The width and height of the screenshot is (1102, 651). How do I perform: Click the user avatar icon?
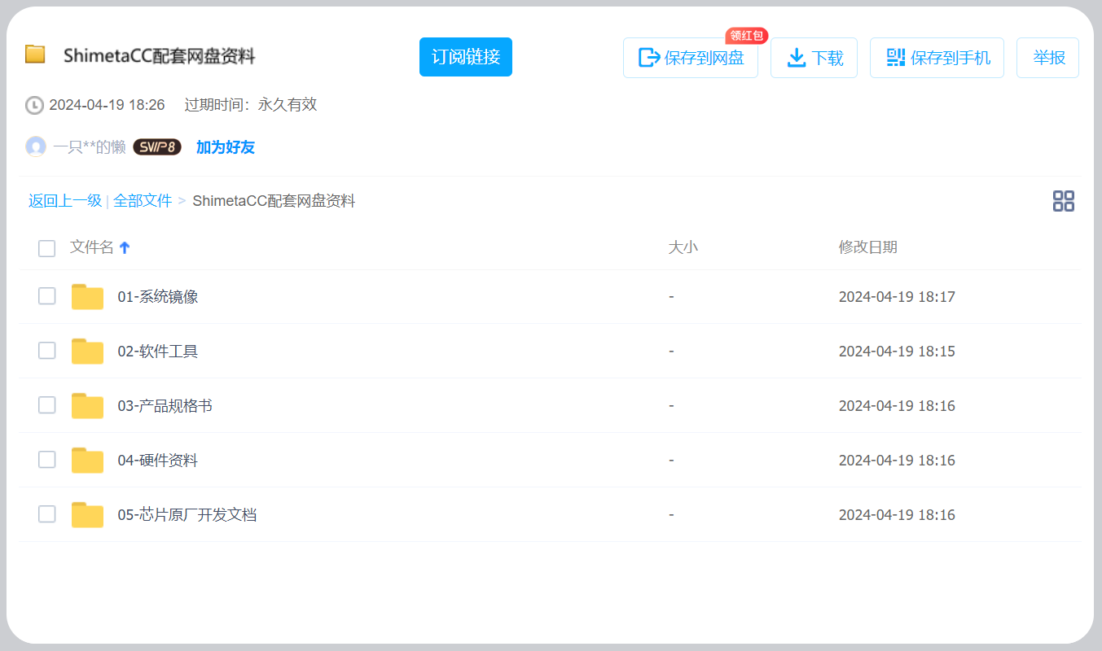click(x=36, y=147)
